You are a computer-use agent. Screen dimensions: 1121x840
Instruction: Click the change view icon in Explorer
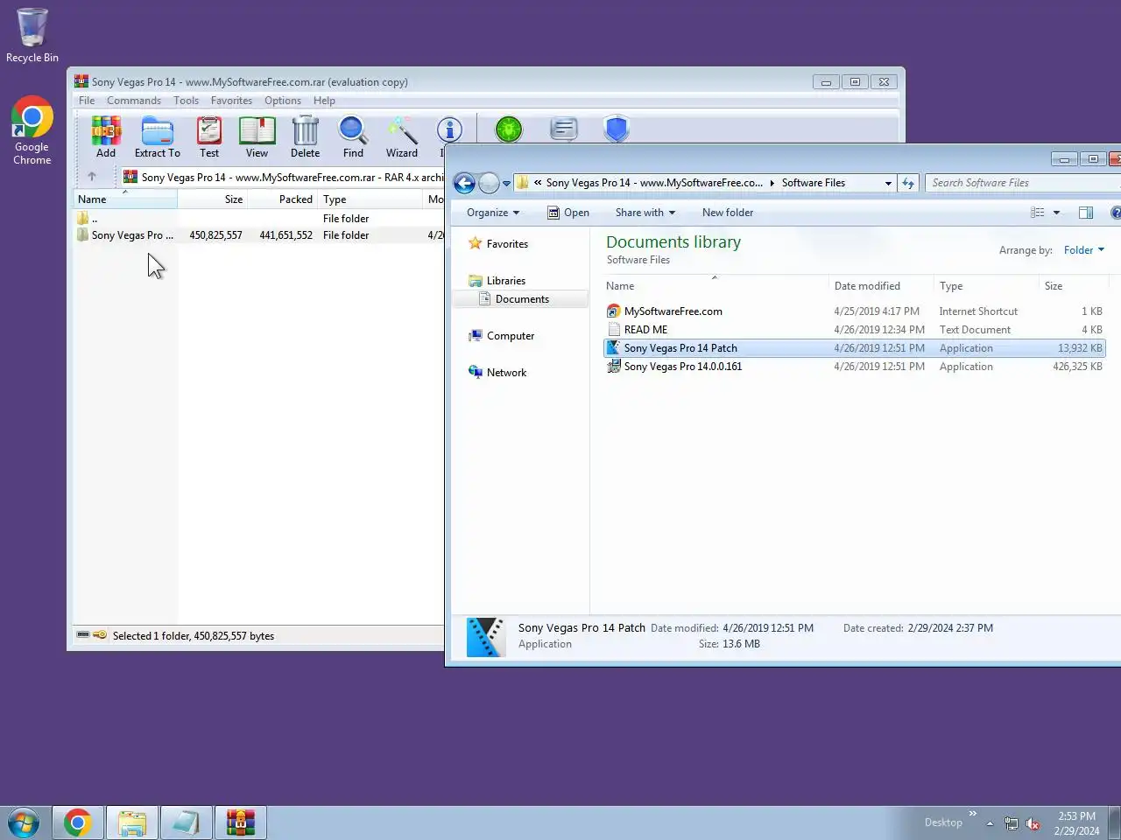[x=1038, y=213]
